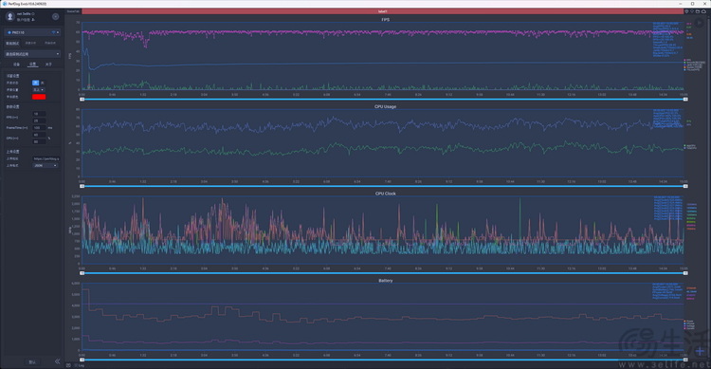Grab the left handle of CPU Usage range slider
The width and height of the screenshot is (711, 369).
(82, 186)
